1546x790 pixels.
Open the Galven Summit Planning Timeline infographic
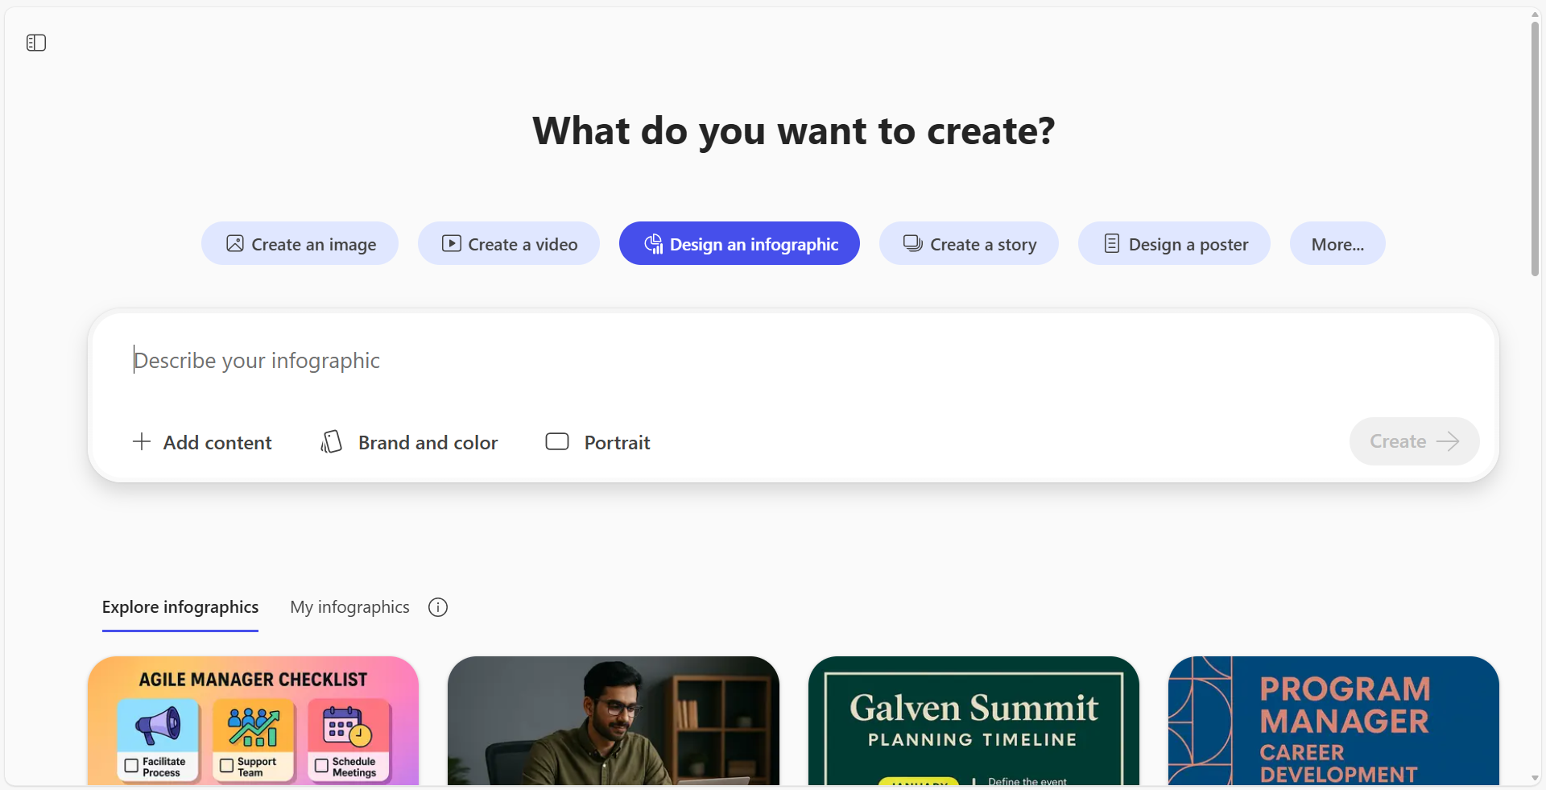[x=973, y=721]
